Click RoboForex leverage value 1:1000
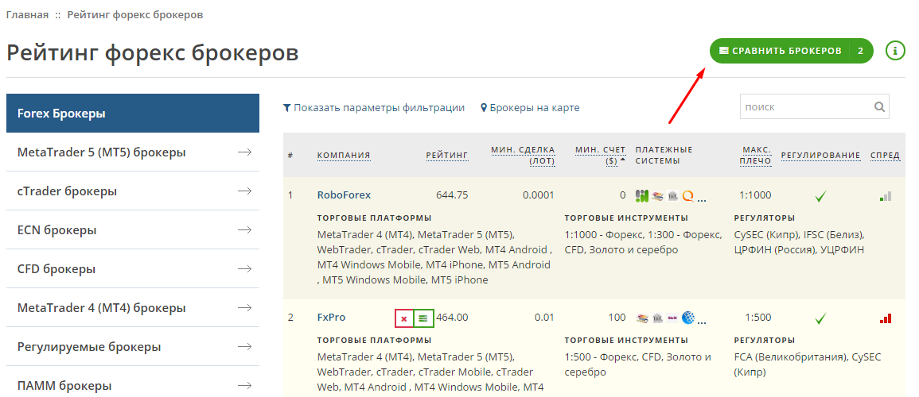Screen dimensions: 919x397 [755, 195]
